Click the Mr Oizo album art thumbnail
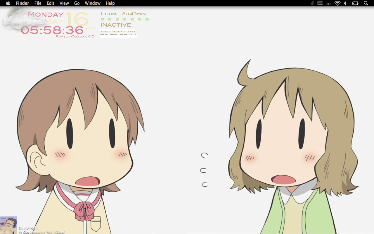The image size is (374, 234). point(8,225)
